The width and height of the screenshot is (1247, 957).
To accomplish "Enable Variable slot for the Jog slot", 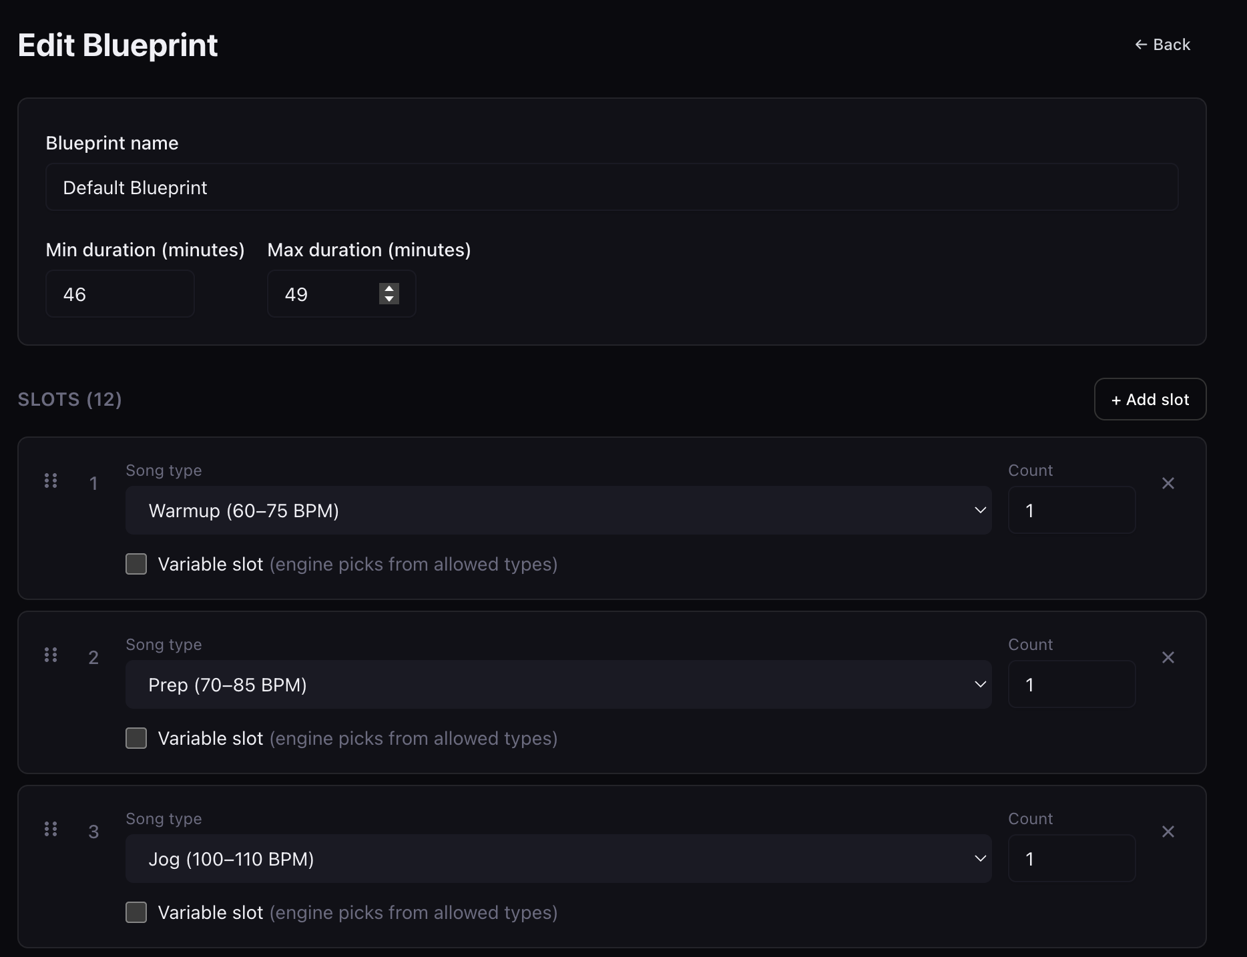I will (x=136, y=912).
